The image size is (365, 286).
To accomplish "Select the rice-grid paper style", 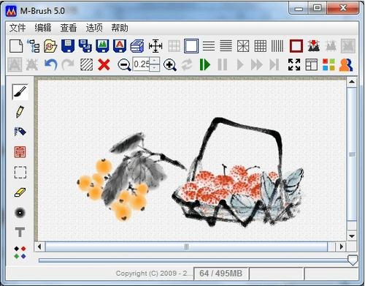I will [243, 46].
